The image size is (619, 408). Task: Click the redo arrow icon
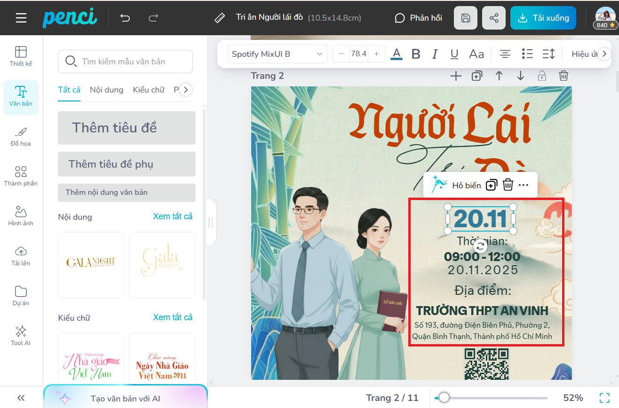(x=153, y=18)
